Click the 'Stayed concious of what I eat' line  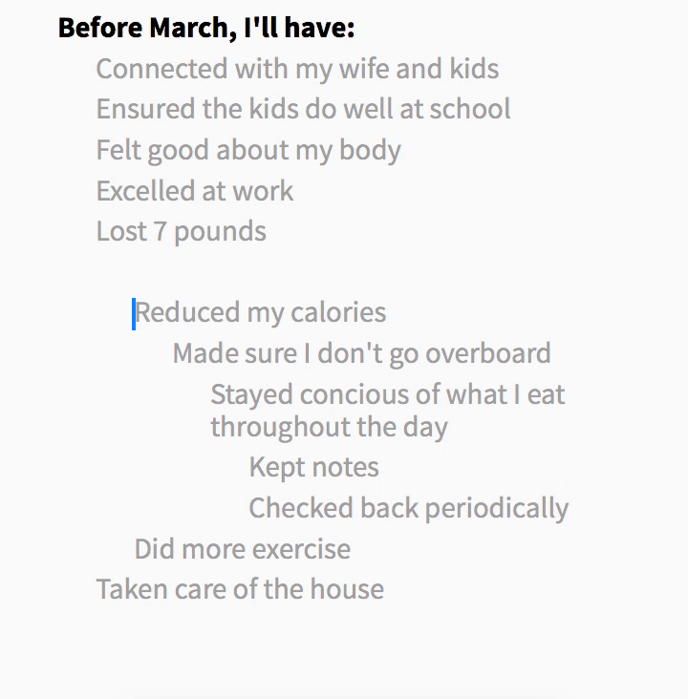tap(388, 395)
